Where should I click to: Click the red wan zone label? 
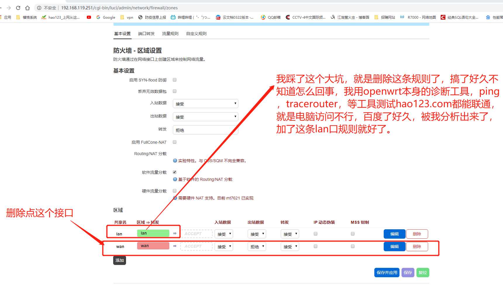(x=153, y=246)
